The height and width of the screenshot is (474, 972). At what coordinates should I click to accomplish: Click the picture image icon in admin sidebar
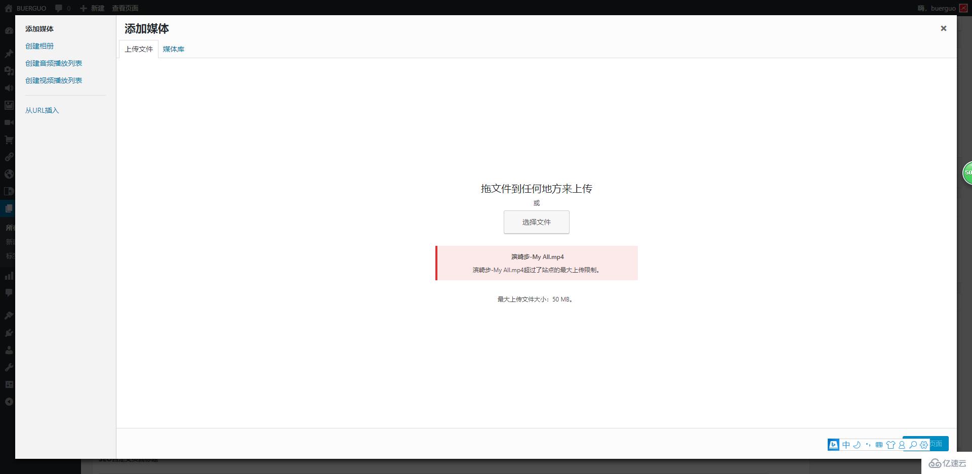(9, 105)
